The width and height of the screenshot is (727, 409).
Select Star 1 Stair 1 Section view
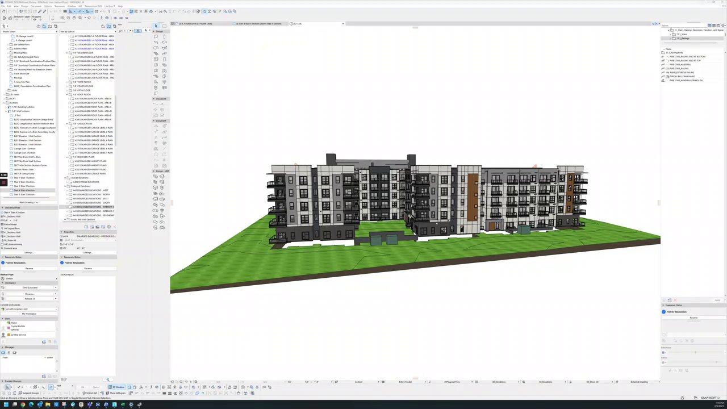tap(24, 178)
